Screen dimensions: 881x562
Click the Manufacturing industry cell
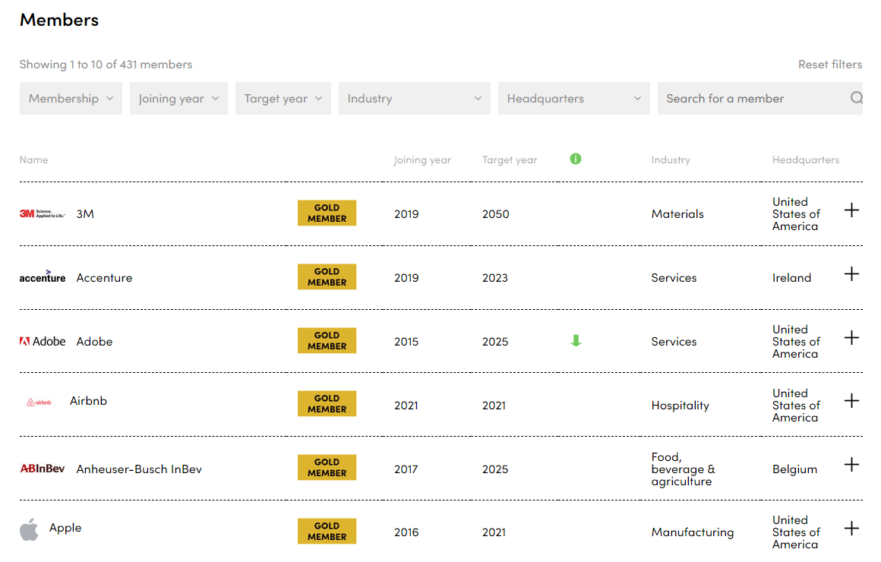(x=693, y=532)
